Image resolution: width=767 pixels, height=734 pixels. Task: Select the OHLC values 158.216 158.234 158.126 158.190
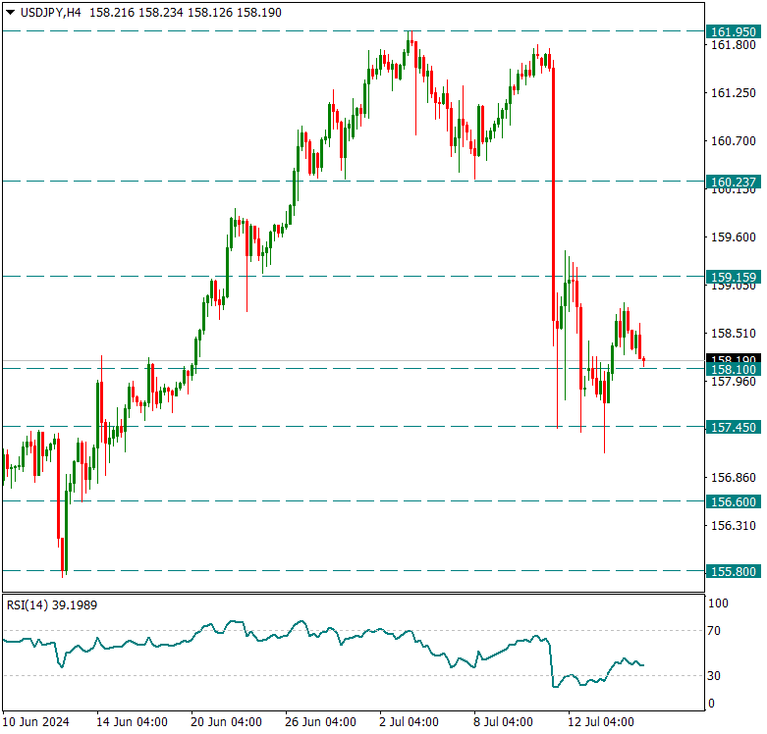click(x=186, y=13)
